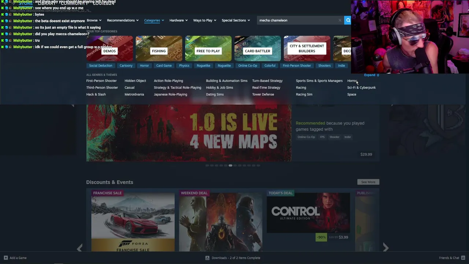The image size is (469, 264).
Task: Select the Physics tag
Action: click(x=184, y=66)
